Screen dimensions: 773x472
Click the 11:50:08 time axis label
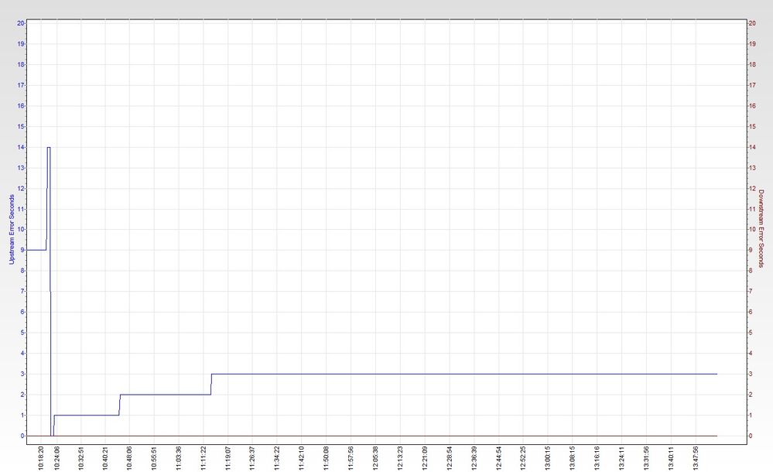[326, 458]
